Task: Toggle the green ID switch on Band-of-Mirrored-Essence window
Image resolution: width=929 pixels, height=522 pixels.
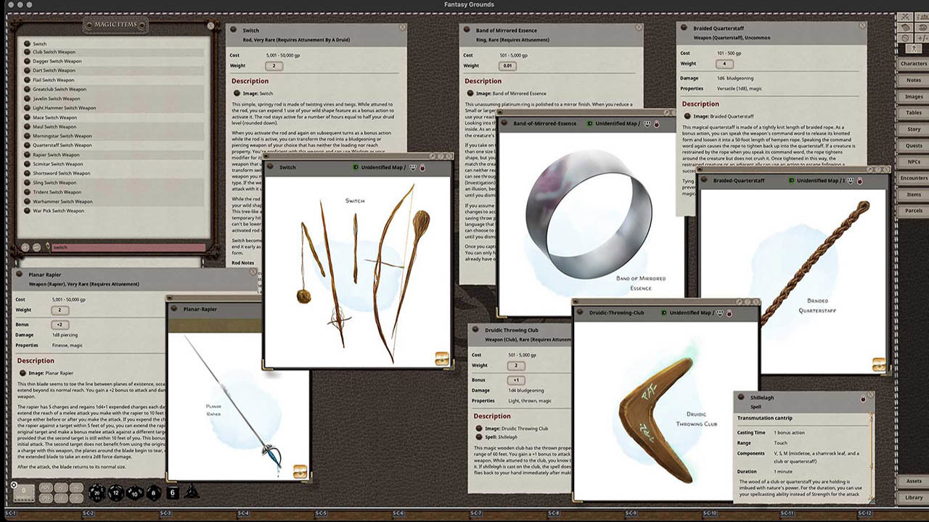Action: click(589, 123)
